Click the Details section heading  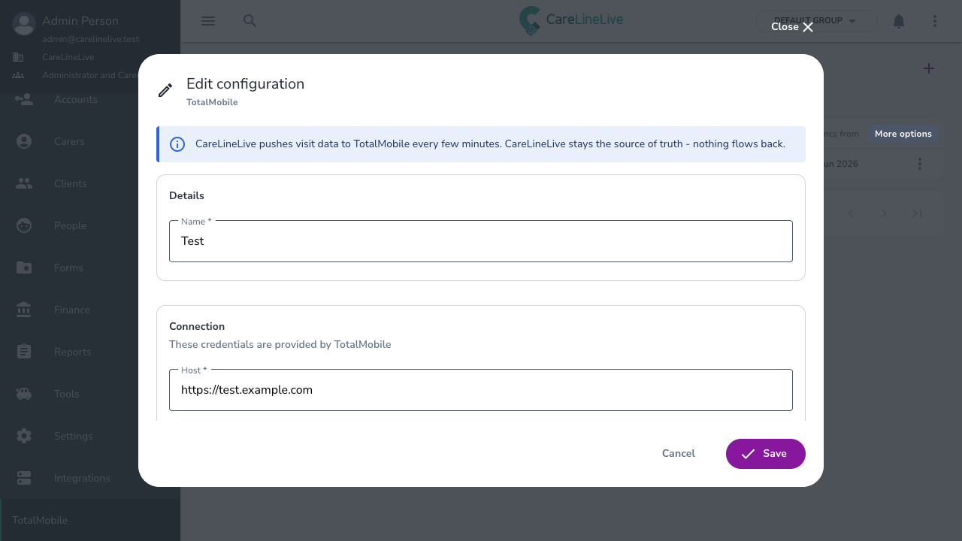point(186,196)
